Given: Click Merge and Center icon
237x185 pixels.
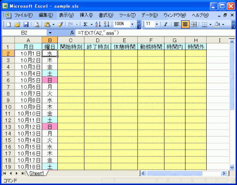Looking at the screenshot, I should pyautogui.click(x=194, y=25).
